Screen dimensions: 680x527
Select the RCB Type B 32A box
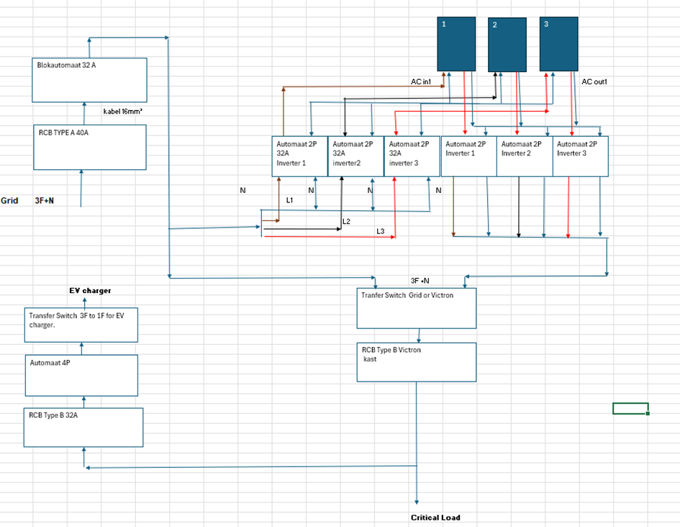coord(83,427)
